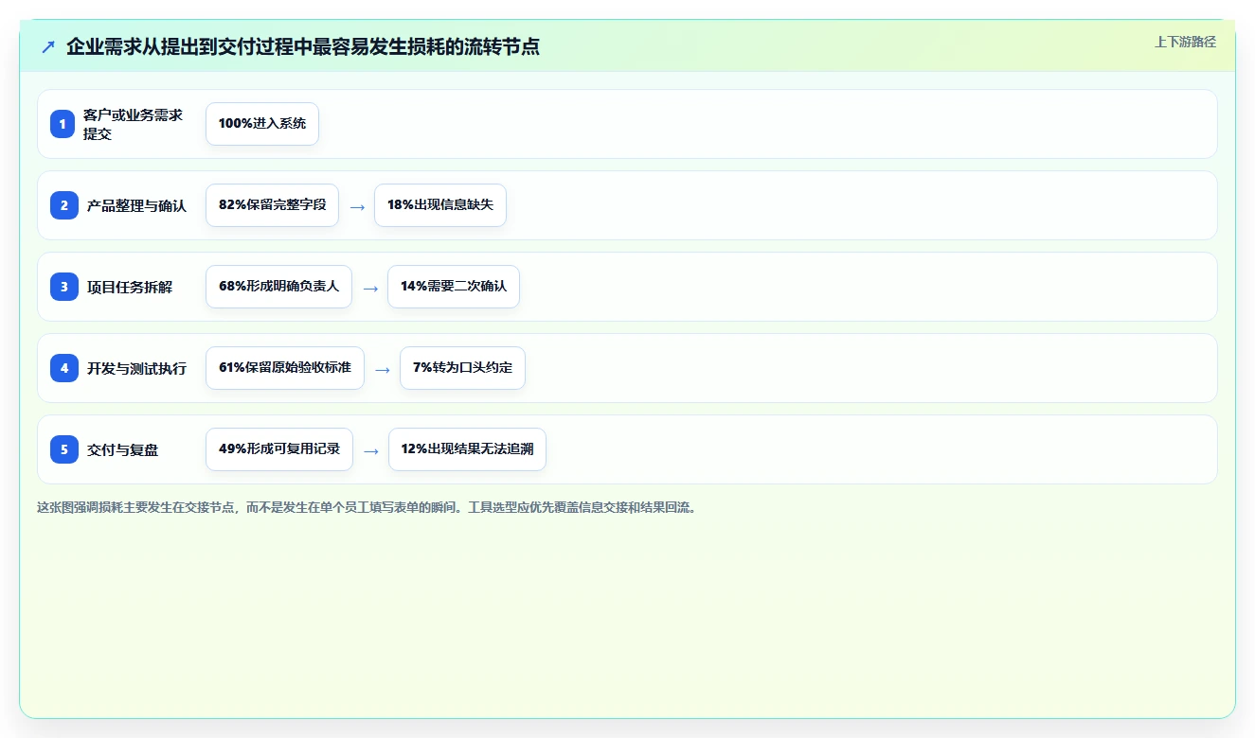Click step number badge 2
This screenshot has width=1255, height=738.
[x=64, y=205]
